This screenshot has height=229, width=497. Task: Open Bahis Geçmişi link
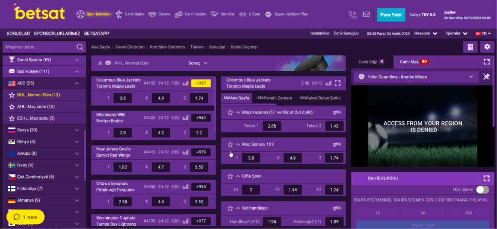tap(244, 47)
